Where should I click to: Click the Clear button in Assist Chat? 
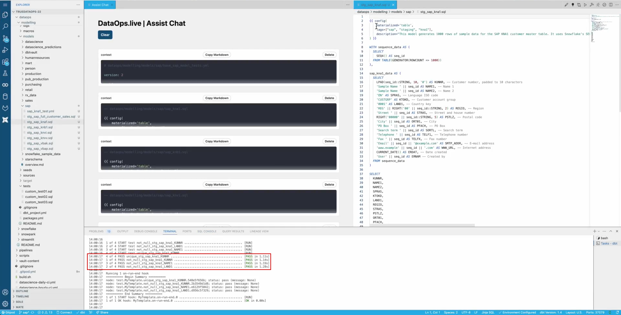click(105, 35)
